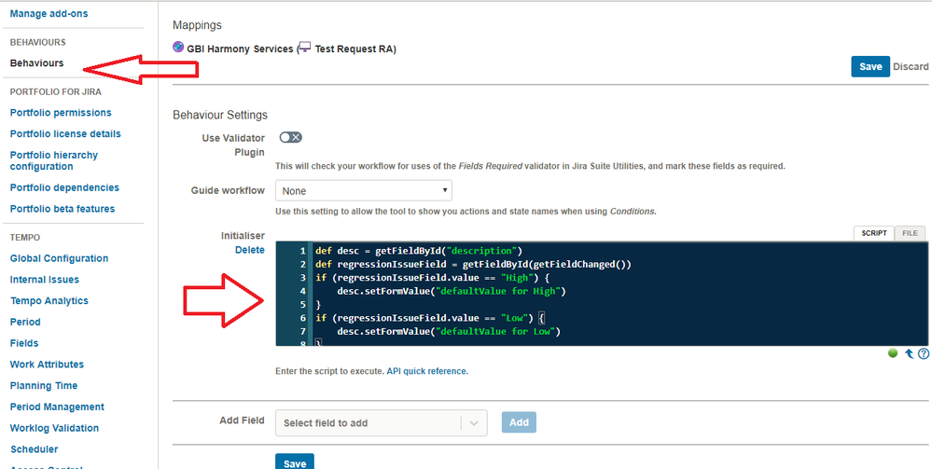This screenshot has height=469, width=932.
Task: Toggle the Use Validator Plugin switch
Action: pyautogui.click(x=291, y=137)
